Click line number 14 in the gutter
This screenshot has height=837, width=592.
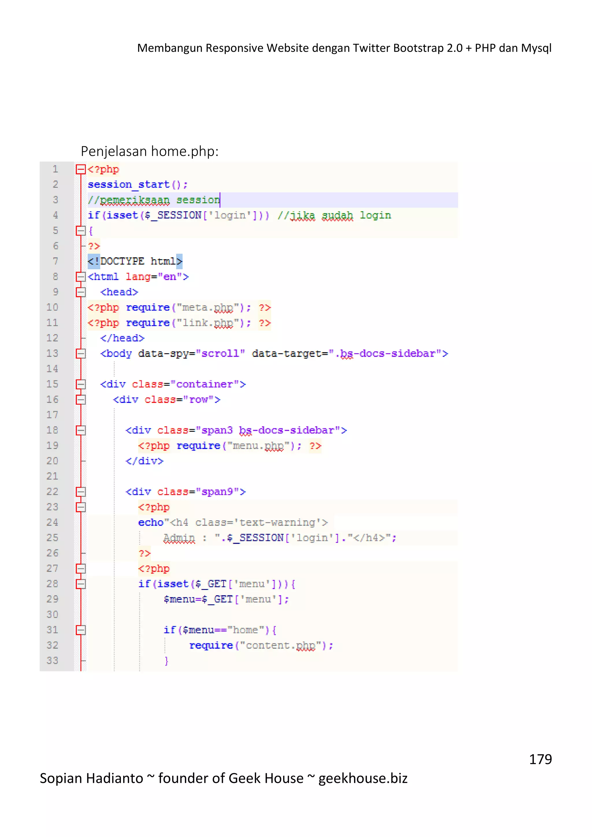click(x=52, y=368)
